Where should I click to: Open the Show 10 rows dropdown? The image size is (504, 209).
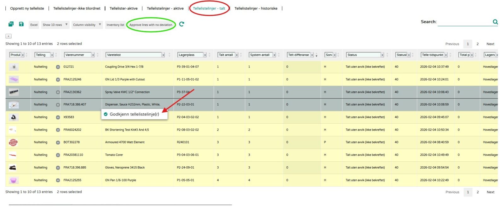coord(55,25)
